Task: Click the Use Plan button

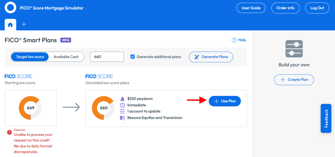Action: (x=225, y=101)
